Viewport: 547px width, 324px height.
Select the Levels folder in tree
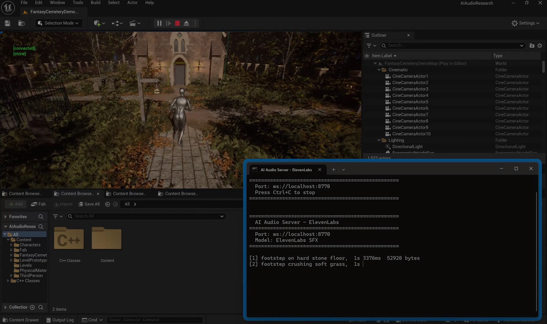[25, 265]
